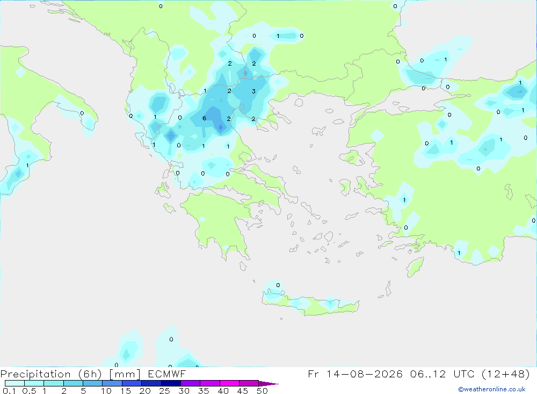Viewport: 537px width, 394px height.
Task: Click the '45' legend label
Action: pyautogui.click(x=243, y=391)
